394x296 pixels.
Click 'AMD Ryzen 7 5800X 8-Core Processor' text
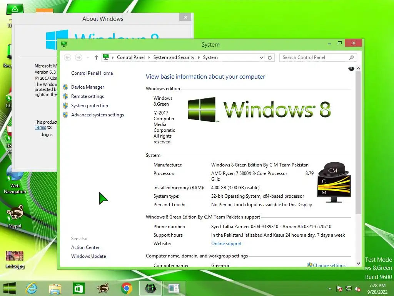pos(249,173)
